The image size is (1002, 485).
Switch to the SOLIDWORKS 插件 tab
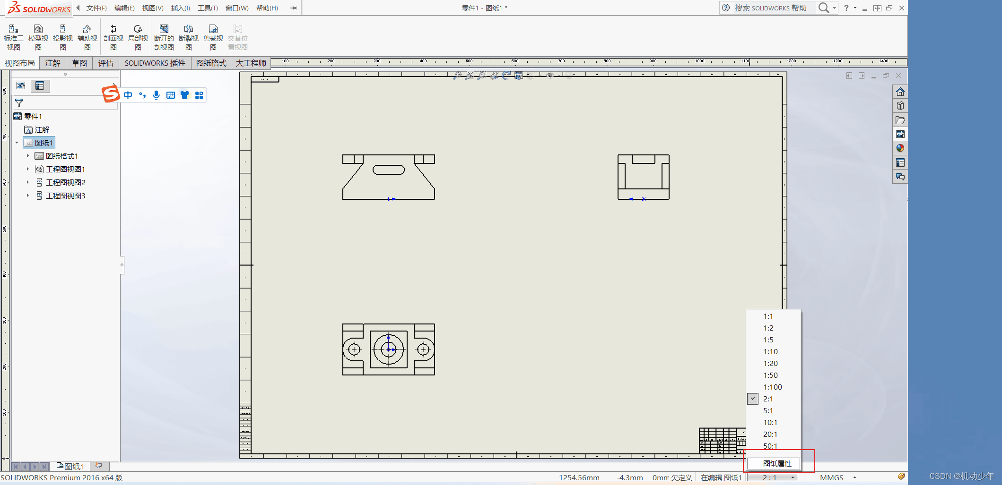pyautogui.click(x=155, y=63)
